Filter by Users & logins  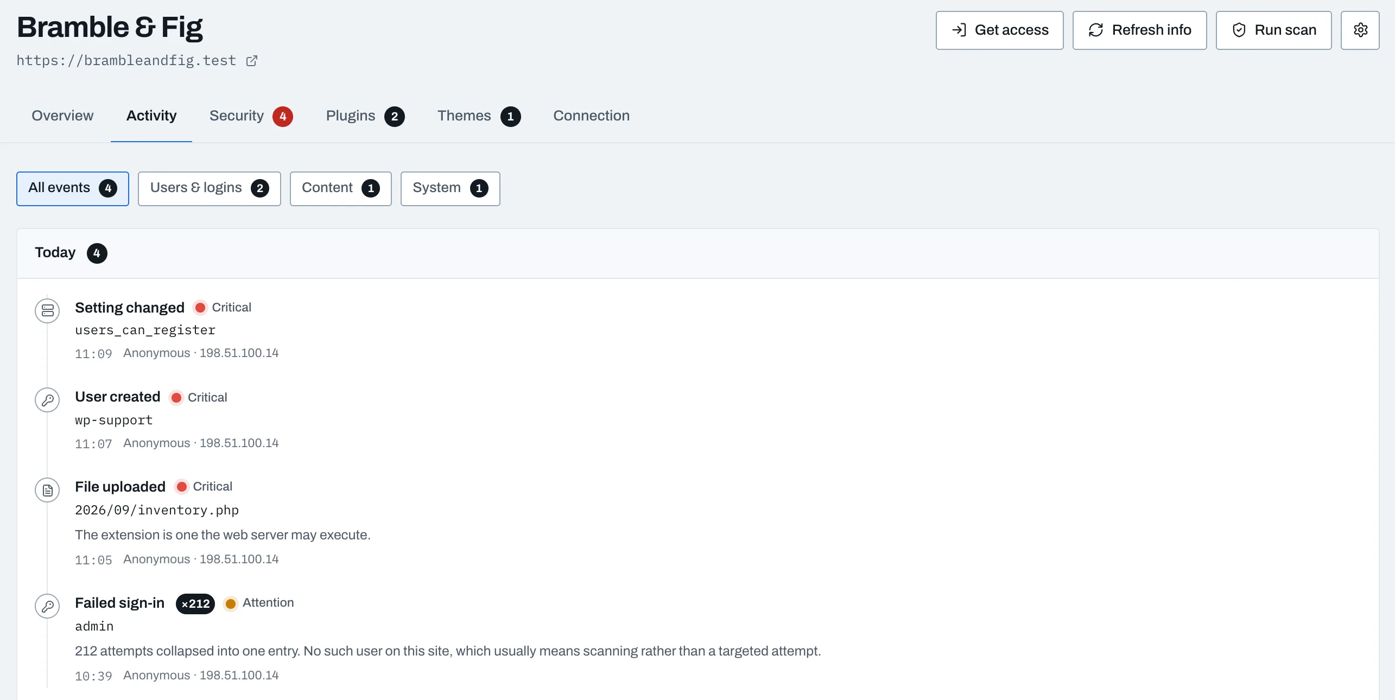[x=210, y=189]
